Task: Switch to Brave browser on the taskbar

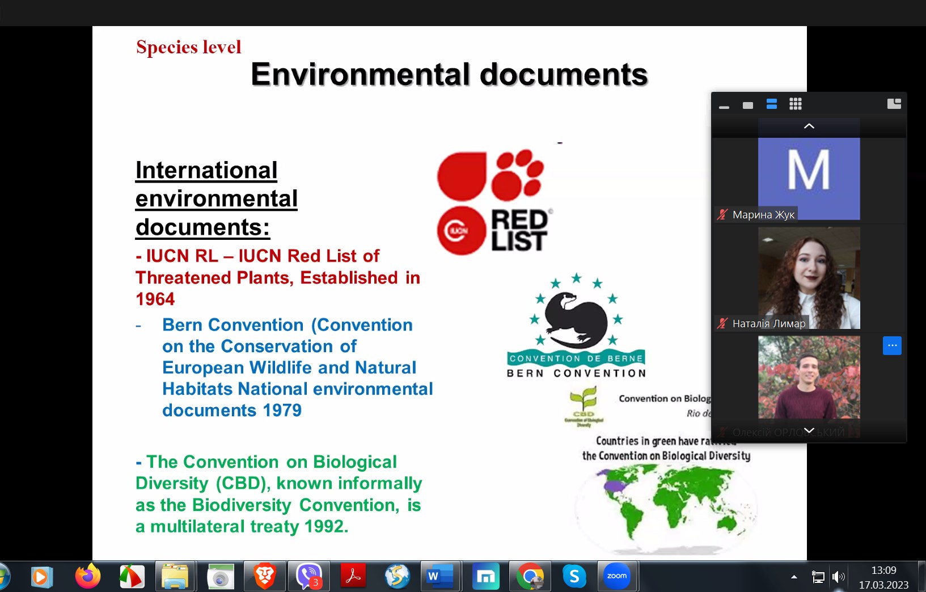Action: [x=264, y=577]
